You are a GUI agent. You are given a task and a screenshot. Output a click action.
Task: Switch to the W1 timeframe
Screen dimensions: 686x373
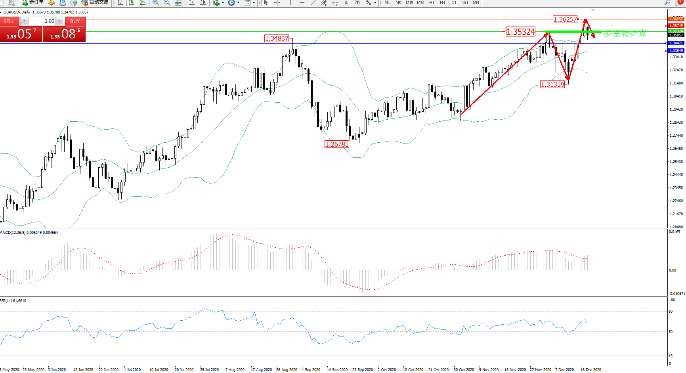[x=465, y=3]
